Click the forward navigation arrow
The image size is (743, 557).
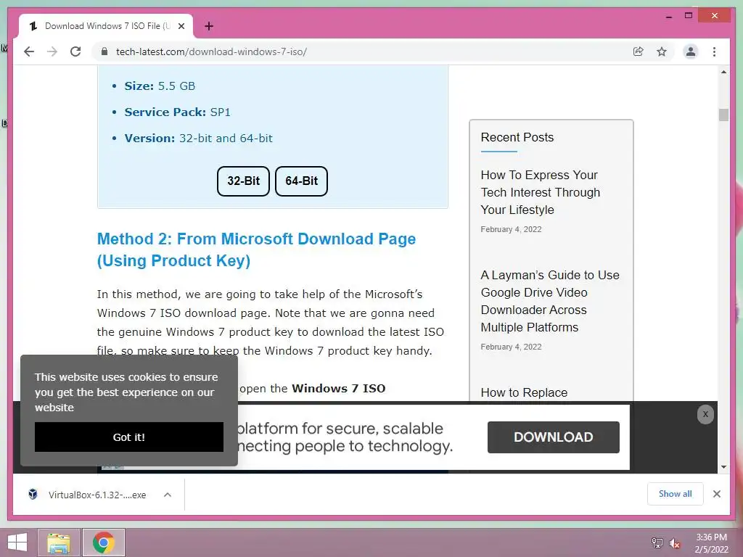click(x=52, y=51)
